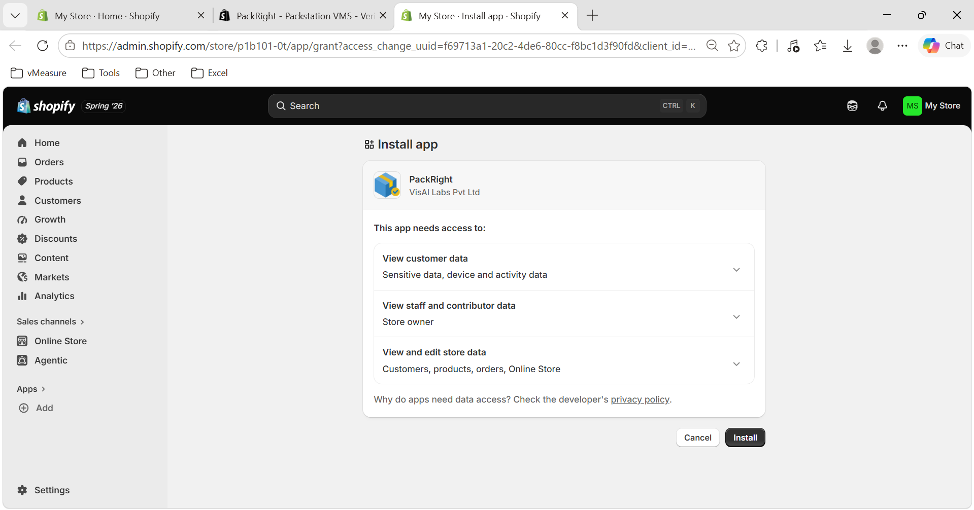The height and width of the screenshot is (510, 974).
Task: Click the Add app plus icon
Action: [x=24, y=408]
